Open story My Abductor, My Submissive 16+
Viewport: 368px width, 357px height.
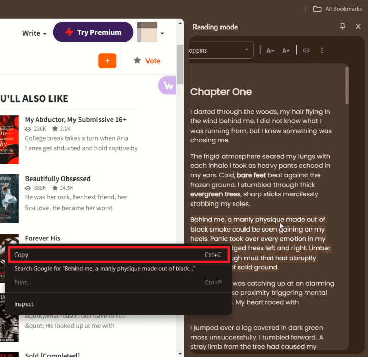tap(76, 120)
